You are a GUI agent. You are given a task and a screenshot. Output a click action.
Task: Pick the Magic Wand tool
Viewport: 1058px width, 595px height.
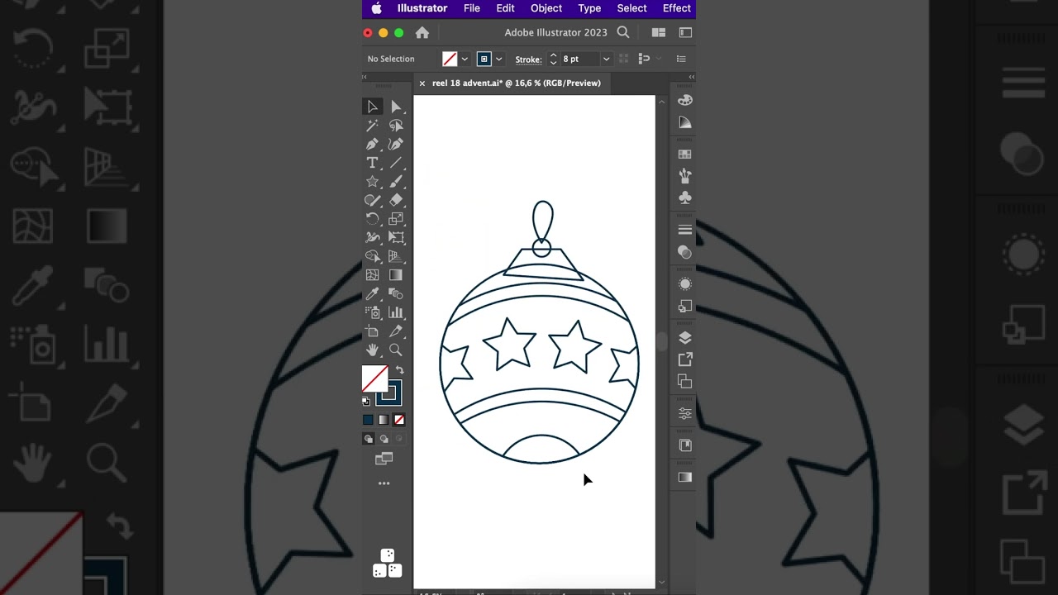coord(373,126)
